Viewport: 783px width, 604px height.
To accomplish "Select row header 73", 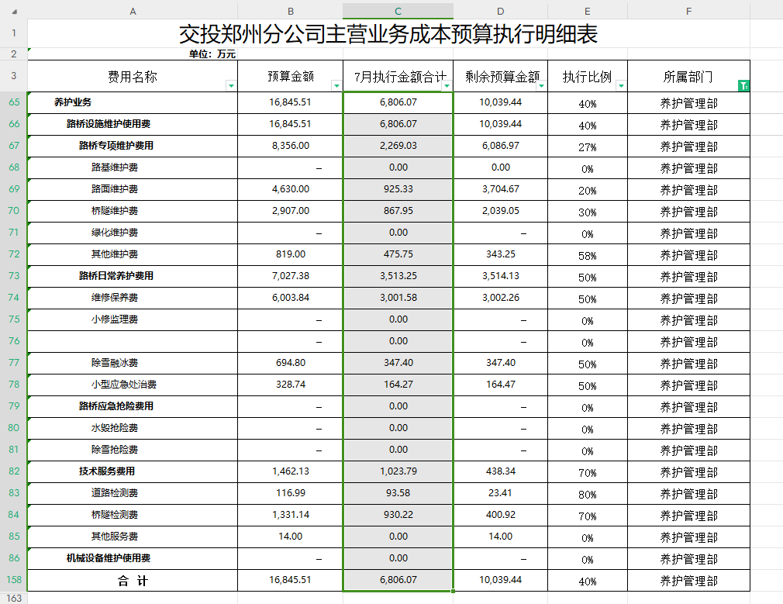I will coord(14,276).
